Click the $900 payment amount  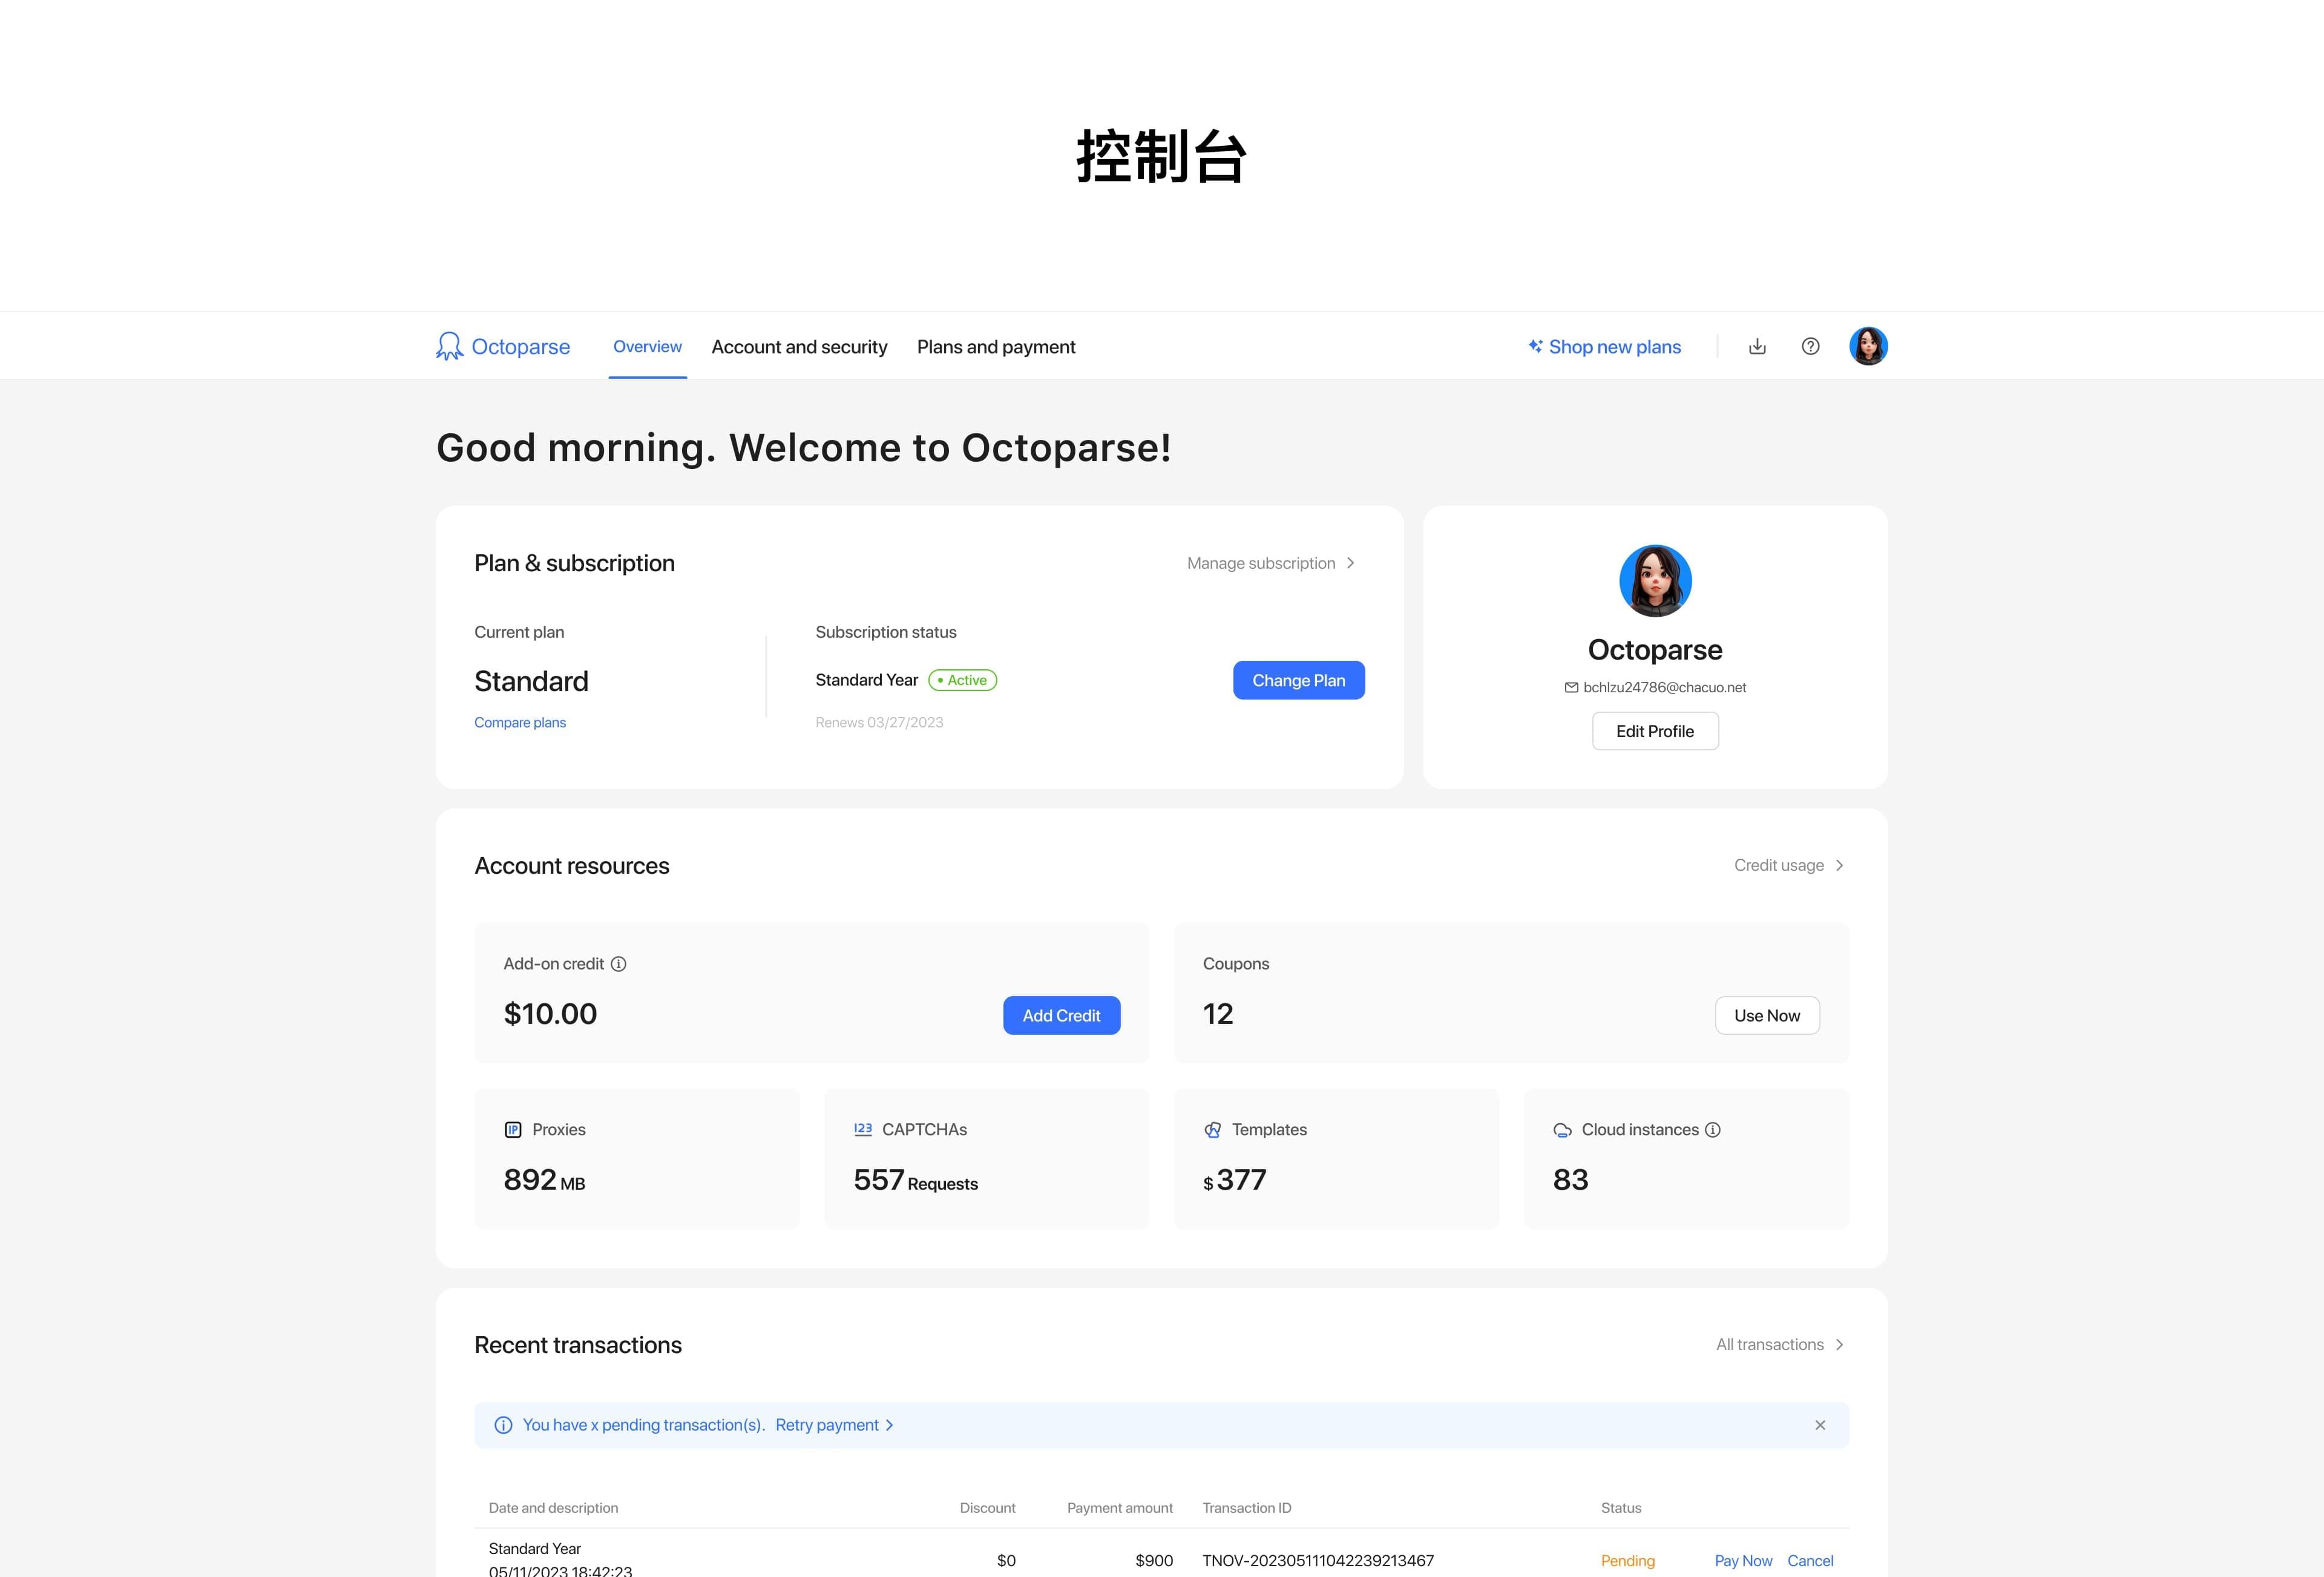click(x=1154, y=1561)
